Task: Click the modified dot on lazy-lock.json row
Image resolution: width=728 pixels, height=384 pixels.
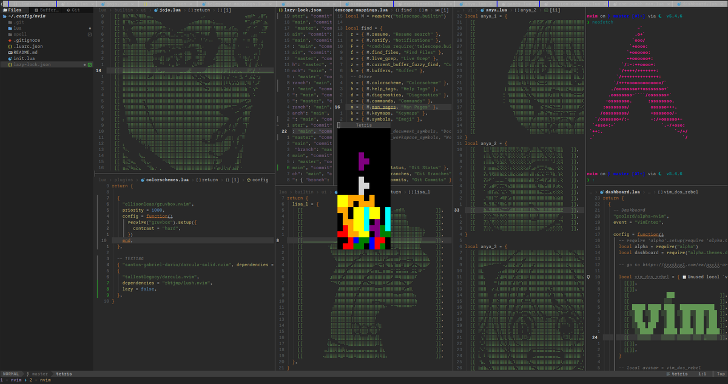Action: (85, 65)
